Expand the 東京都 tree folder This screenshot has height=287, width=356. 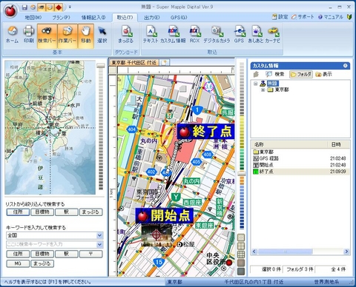pos(263,90)
